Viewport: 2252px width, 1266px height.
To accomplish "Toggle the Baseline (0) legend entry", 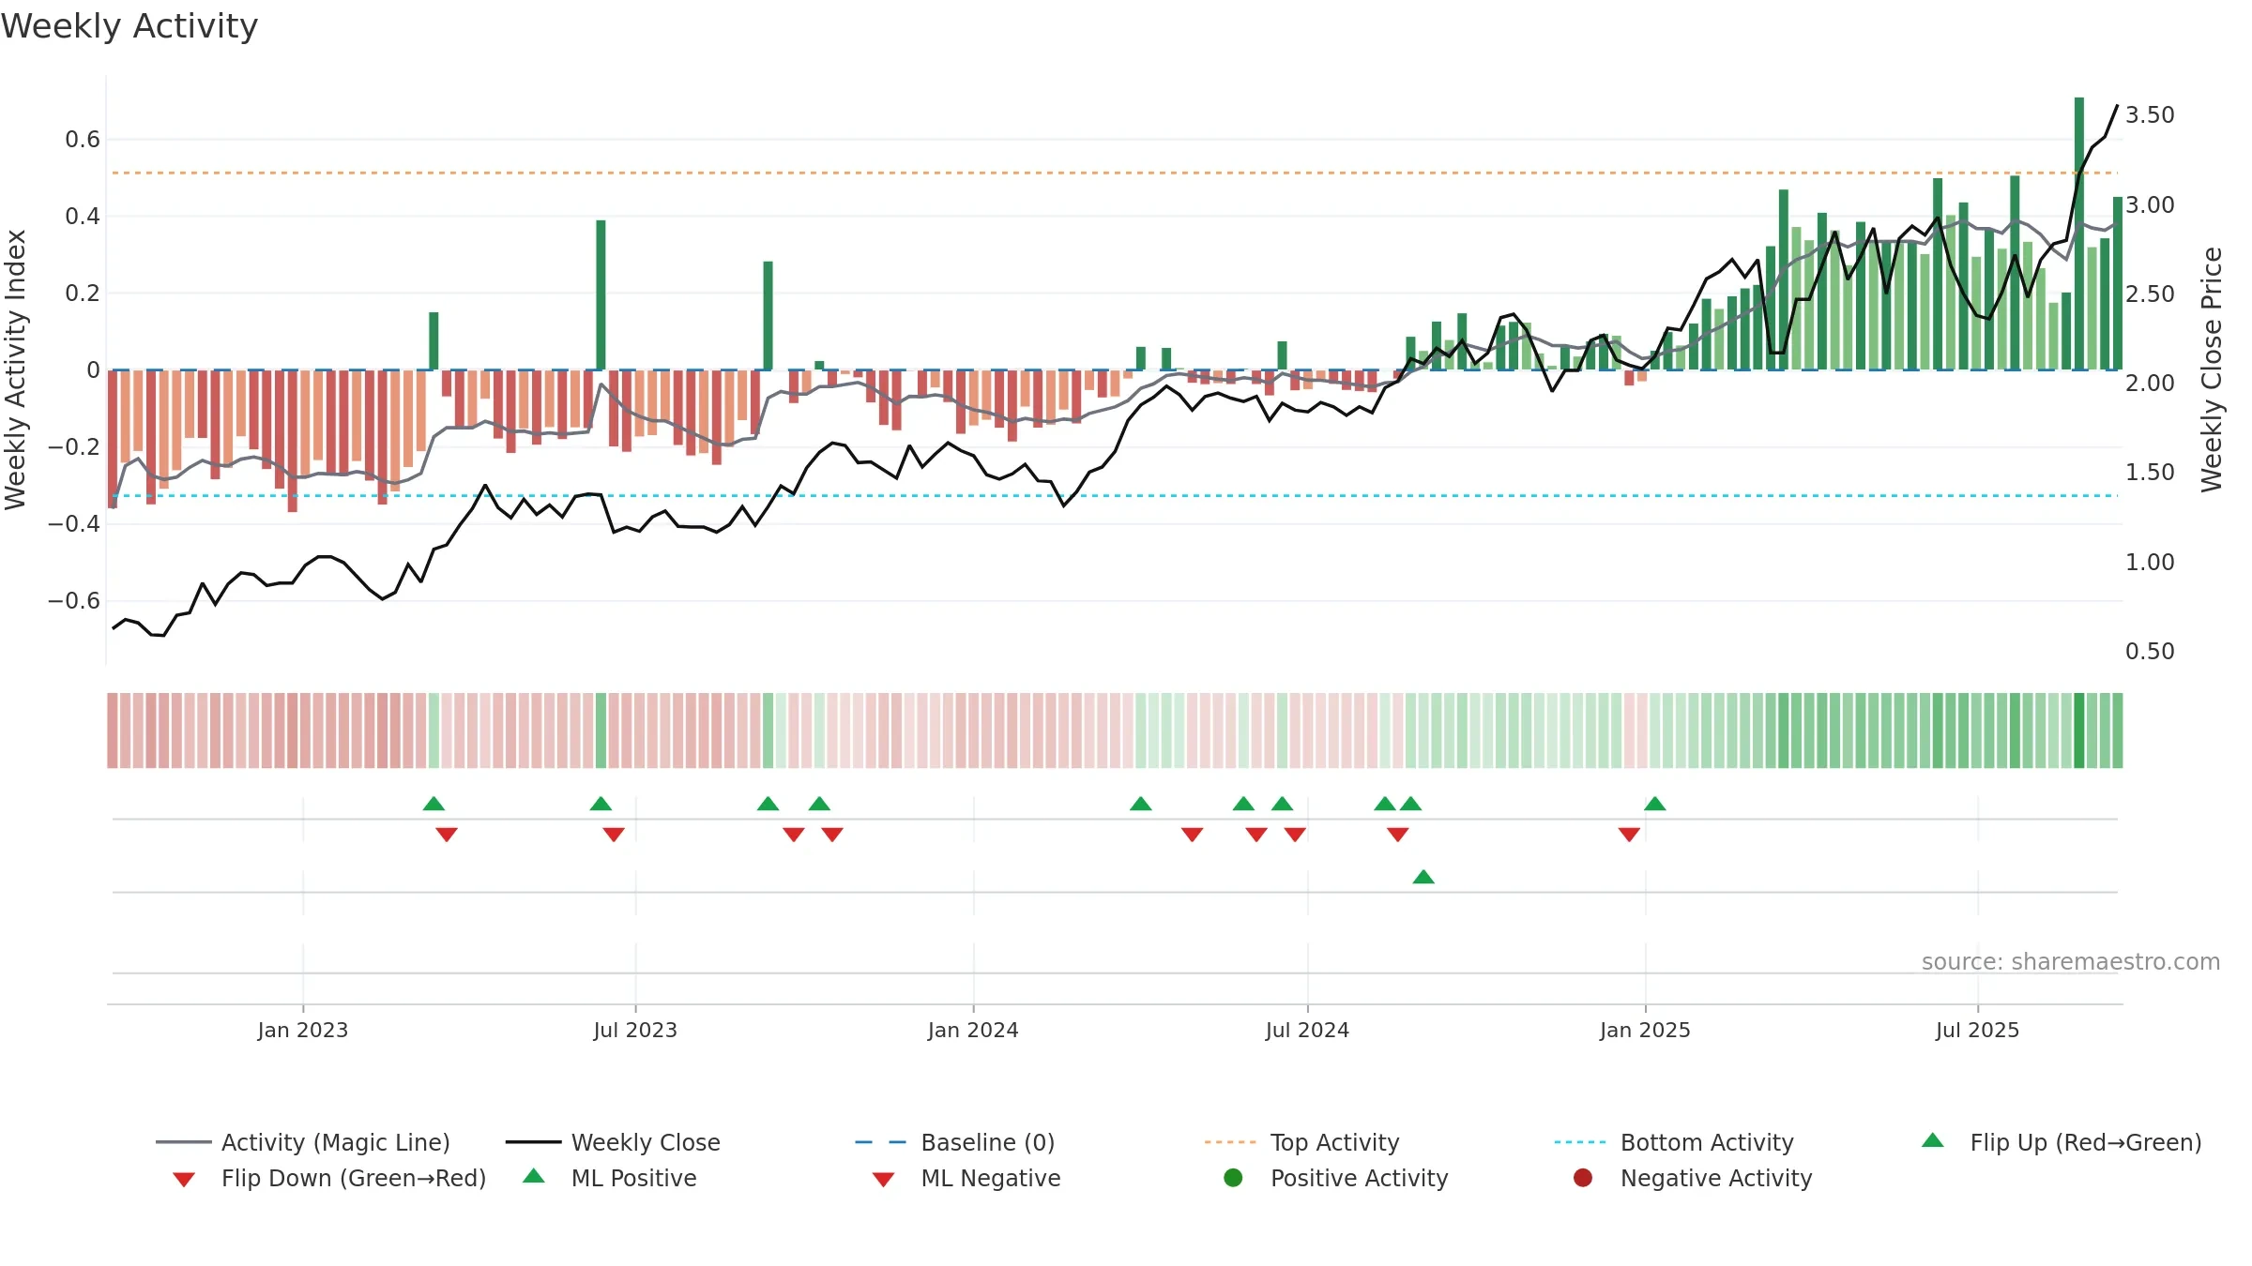I will click(955, 1142).
